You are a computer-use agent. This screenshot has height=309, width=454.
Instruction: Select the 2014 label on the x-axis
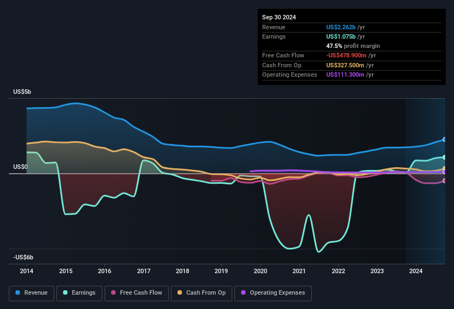(27, 271)
